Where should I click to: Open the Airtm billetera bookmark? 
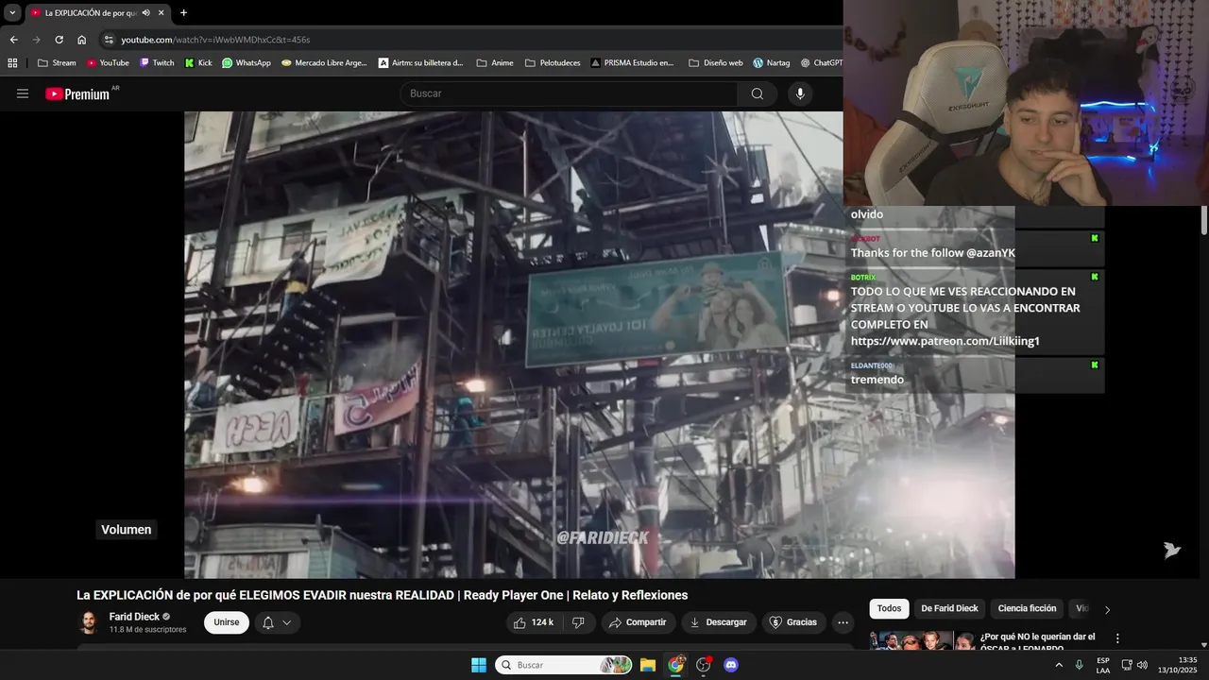pos(421,63)
